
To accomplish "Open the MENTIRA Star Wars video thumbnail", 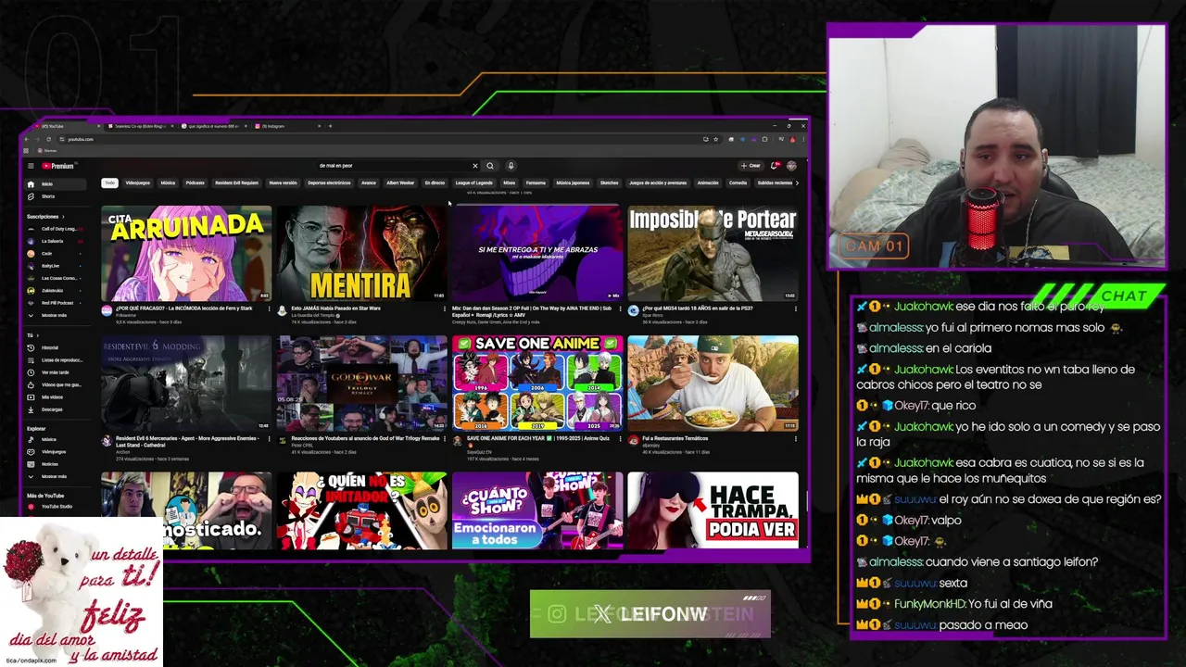I will pos(361,253).
